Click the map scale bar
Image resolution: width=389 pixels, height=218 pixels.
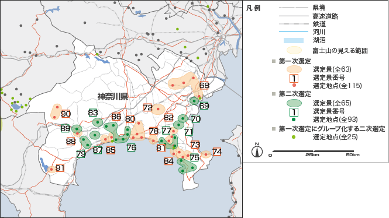(313, 151)
